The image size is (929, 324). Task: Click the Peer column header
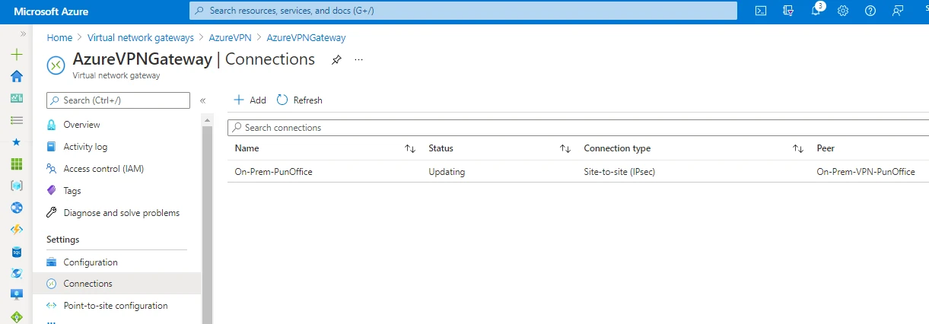point(826,148)
